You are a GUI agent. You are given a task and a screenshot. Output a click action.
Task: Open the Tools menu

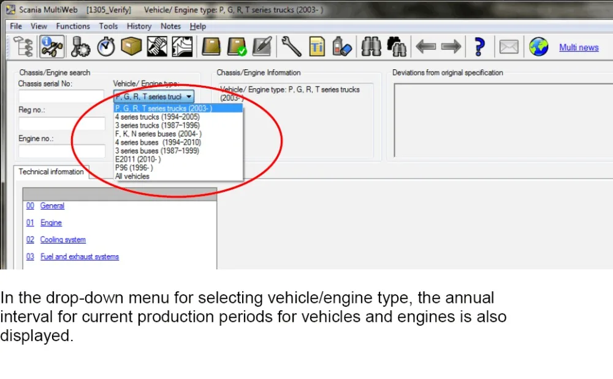(x=109, y=26)
